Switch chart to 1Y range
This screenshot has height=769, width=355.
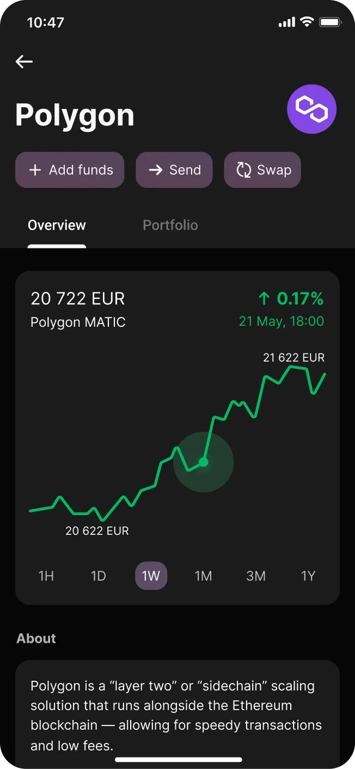tap(308, 576)
